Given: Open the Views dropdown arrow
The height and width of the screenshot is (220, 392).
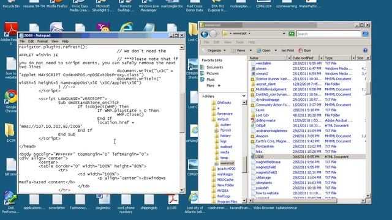Looking at the screenshot, I should click(251, 50).
